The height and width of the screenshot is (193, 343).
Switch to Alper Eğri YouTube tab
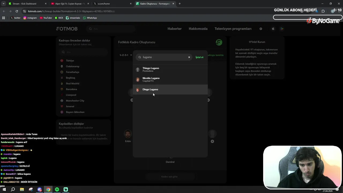click(x=70, y=4)
